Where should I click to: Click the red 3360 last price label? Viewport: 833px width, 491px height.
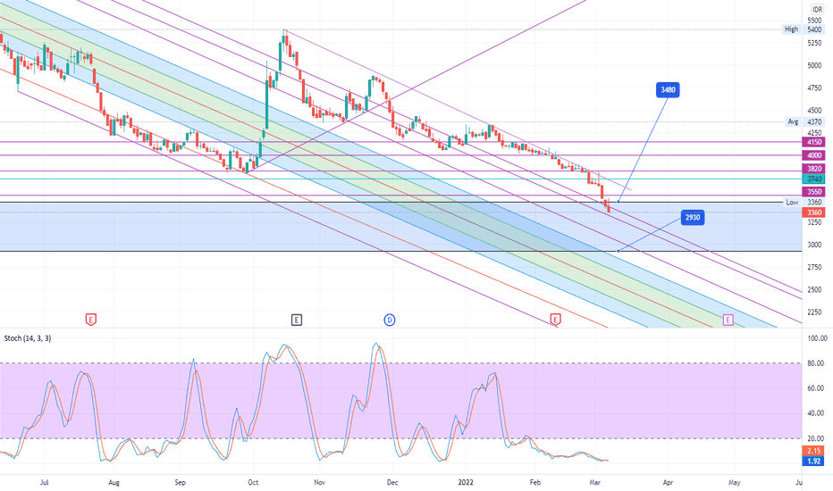pyautogui.click(x=814, y=212)
